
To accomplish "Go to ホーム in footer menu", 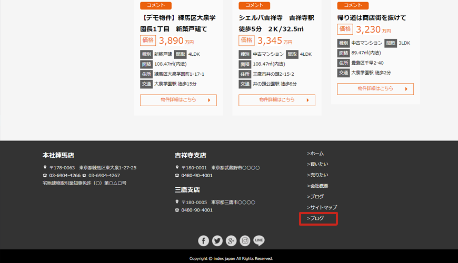I will 316,154.
